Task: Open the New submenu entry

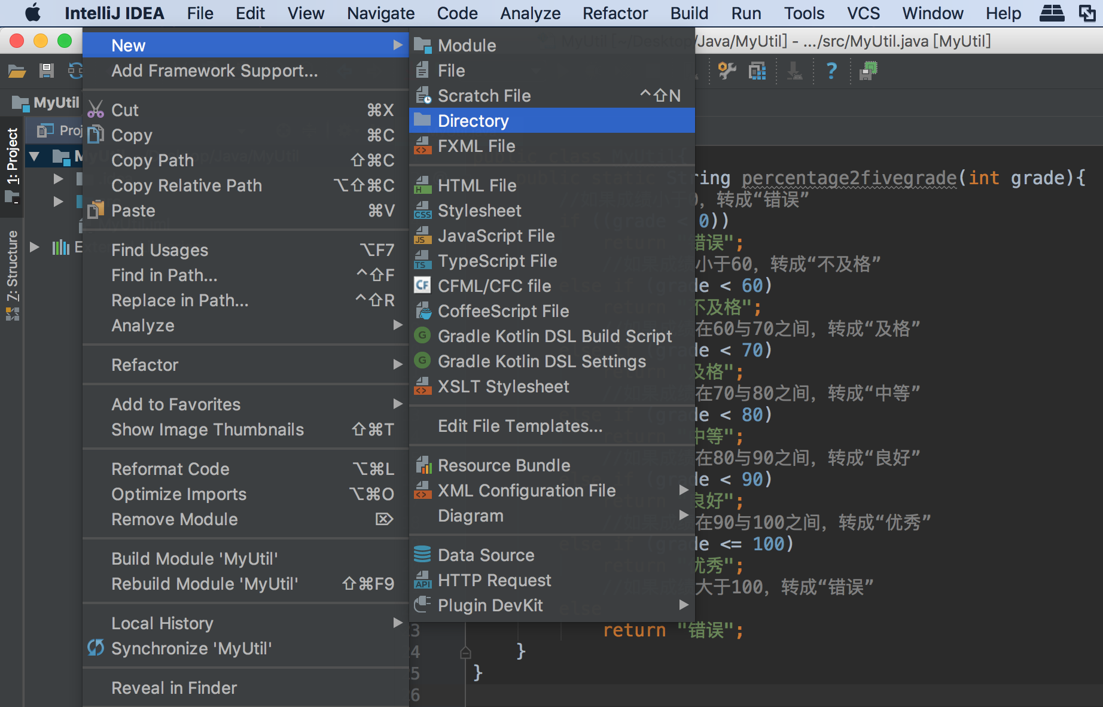Action: (x=245, y=45)
